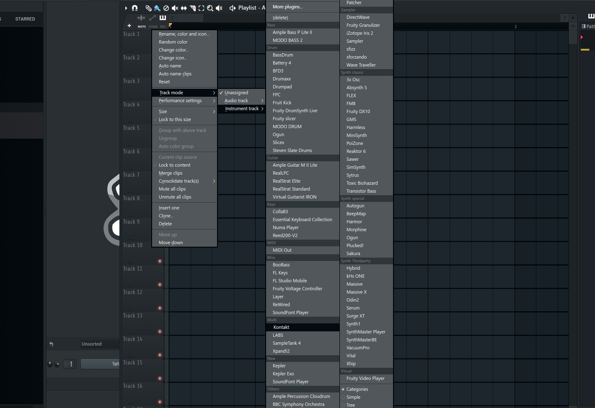Click the Delete tool icon

(166, 8)
